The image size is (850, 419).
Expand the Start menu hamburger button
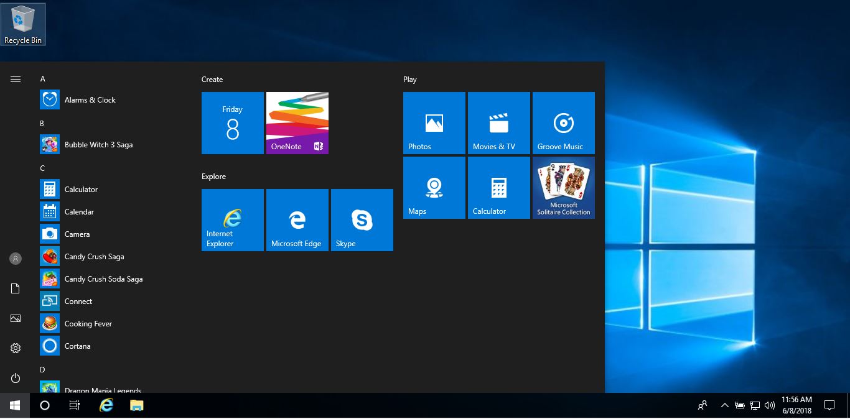(x=16, y=79)
